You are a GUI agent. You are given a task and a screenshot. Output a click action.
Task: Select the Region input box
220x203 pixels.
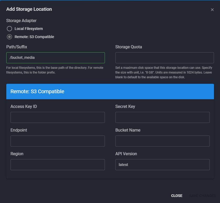[58, 164]
